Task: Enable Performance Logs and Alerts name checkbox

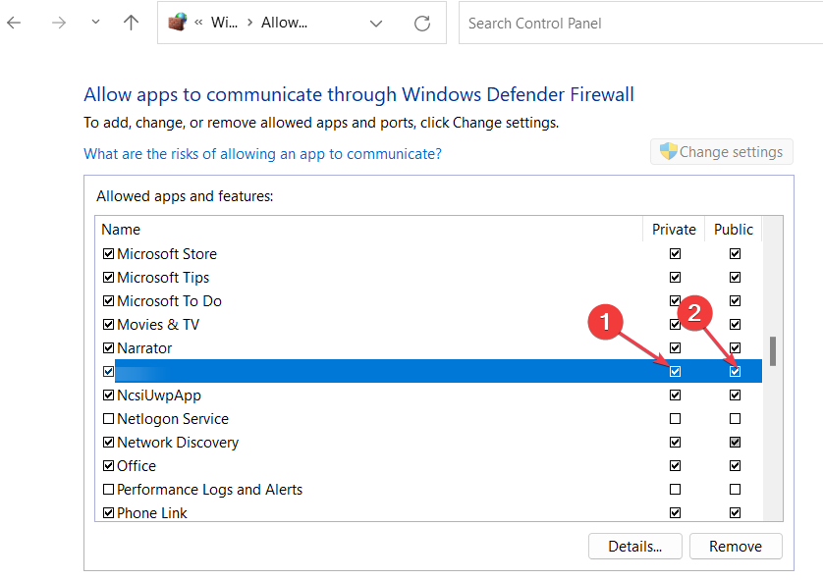Action: coord(108,490)
